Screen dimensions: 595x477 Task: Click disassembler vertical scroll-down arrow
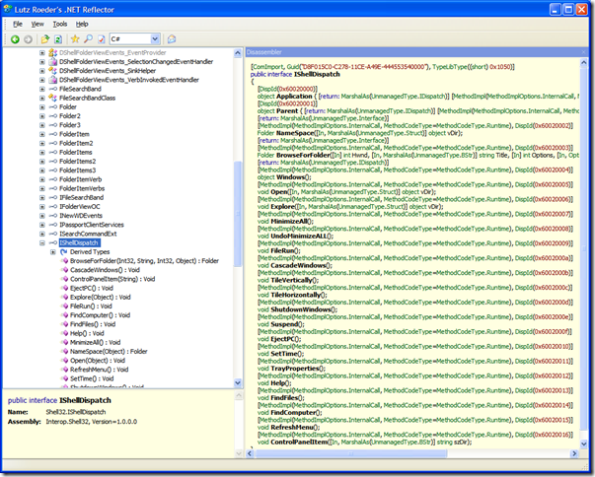(583, 443)
